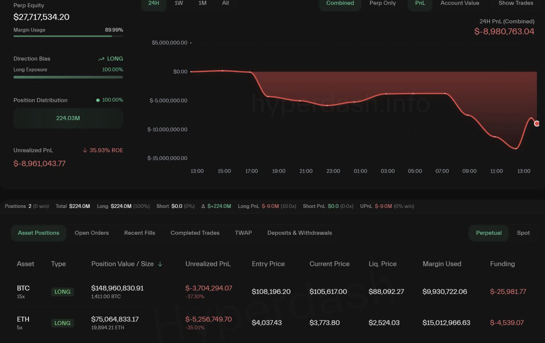Switch chart to 1W range

tap(179, 3)
